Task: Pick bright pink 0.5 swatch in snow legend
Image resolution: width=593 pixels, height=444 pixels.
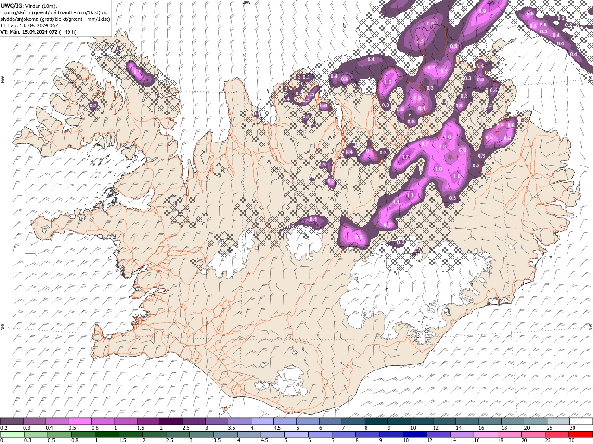Action: click(80, 421)
